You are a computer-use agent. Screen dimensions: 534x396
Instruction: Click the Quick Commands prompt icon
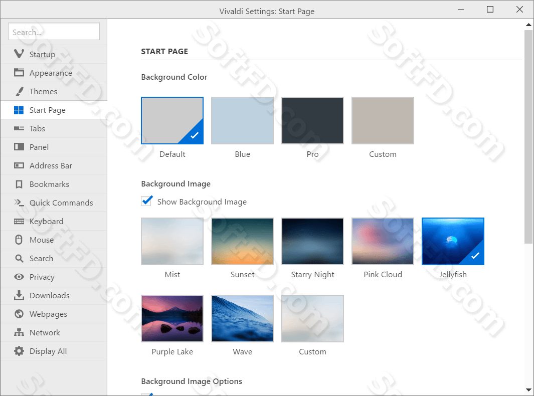(19, 203)
